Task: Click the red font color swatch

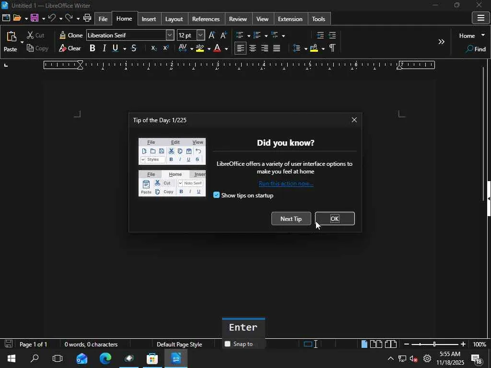Action: [217, 48]
